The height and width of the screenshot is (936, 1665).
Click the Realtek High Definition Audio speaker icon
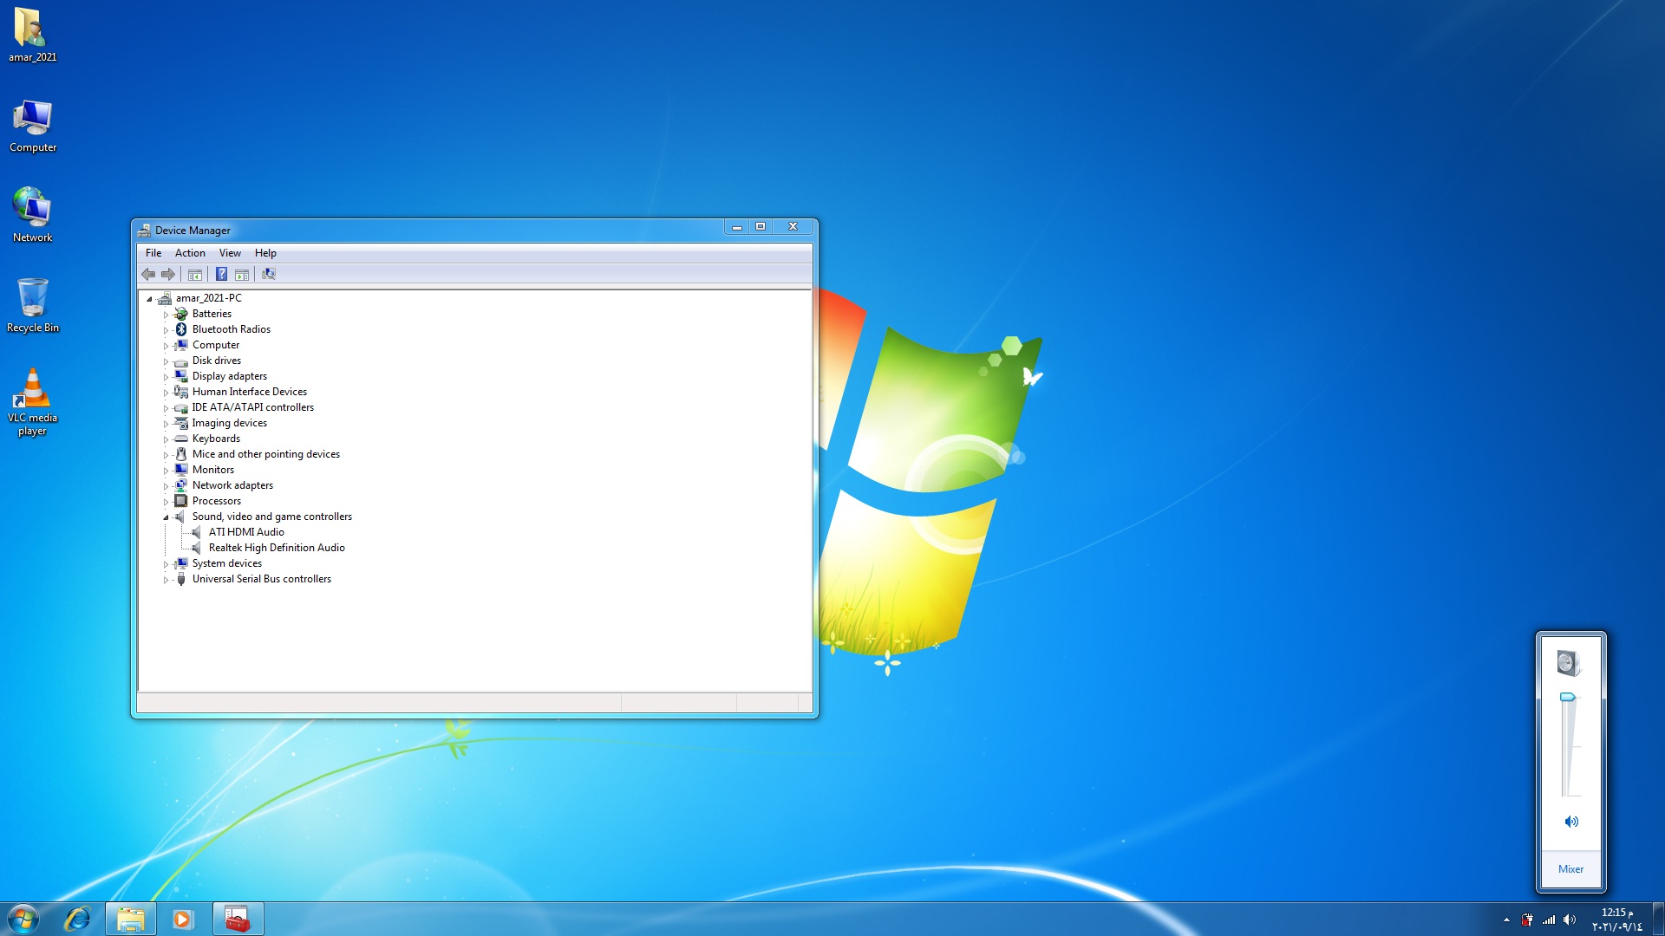[197, 548]
